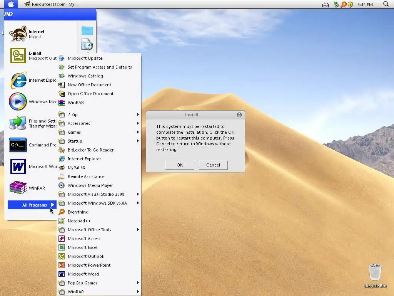The image size is (394, 296).
Task: Close the Install dialog
Action: (239, 115)
